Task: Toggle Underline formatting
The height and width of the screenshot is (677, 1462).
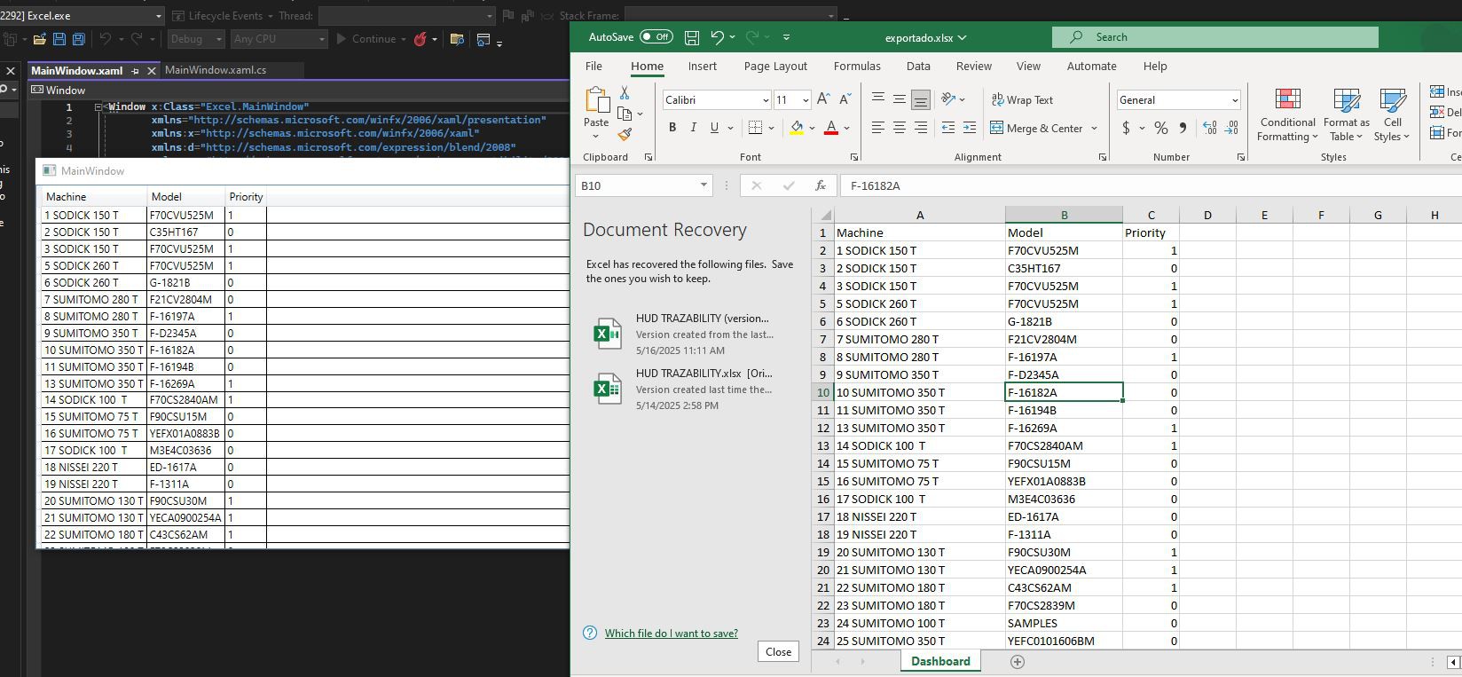Action: [714, 128]
